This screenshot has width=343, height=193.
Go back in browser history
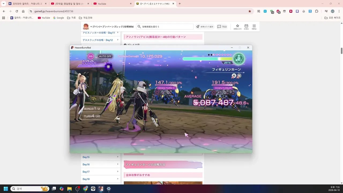pos(4,11)
